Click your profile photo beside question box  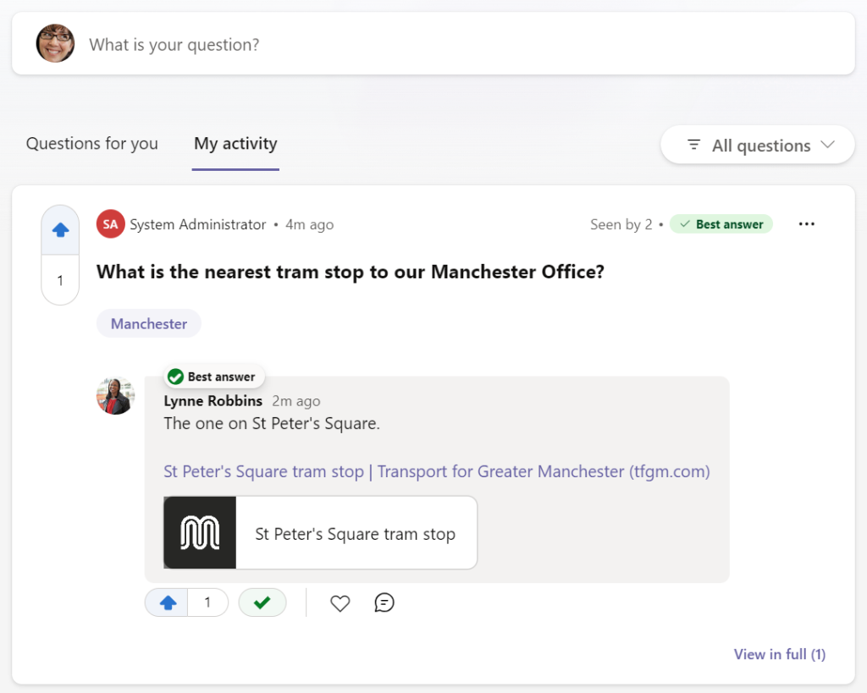[x=55, y=44]
